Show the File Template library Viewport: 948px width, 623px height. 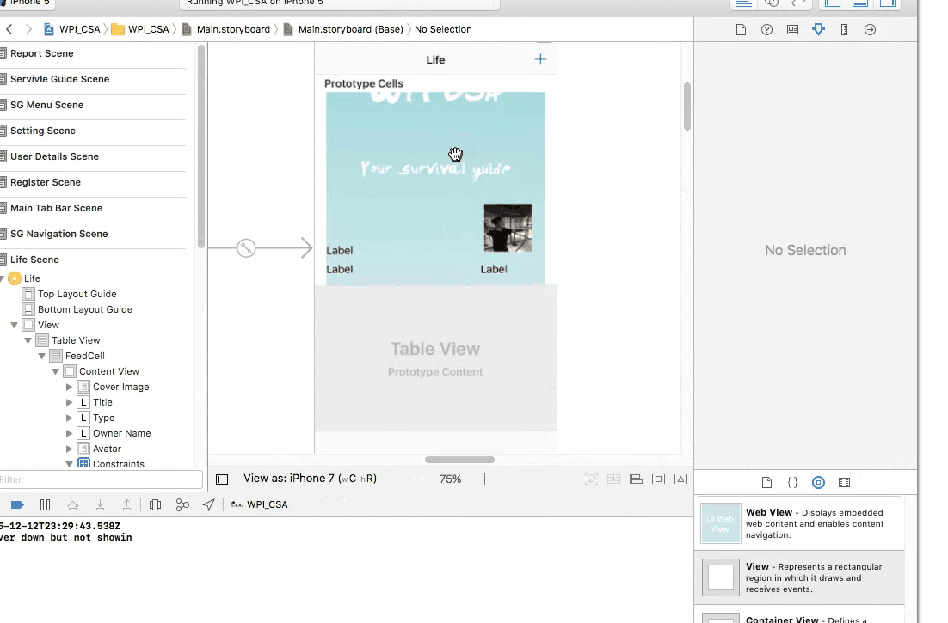pos(766,482)
